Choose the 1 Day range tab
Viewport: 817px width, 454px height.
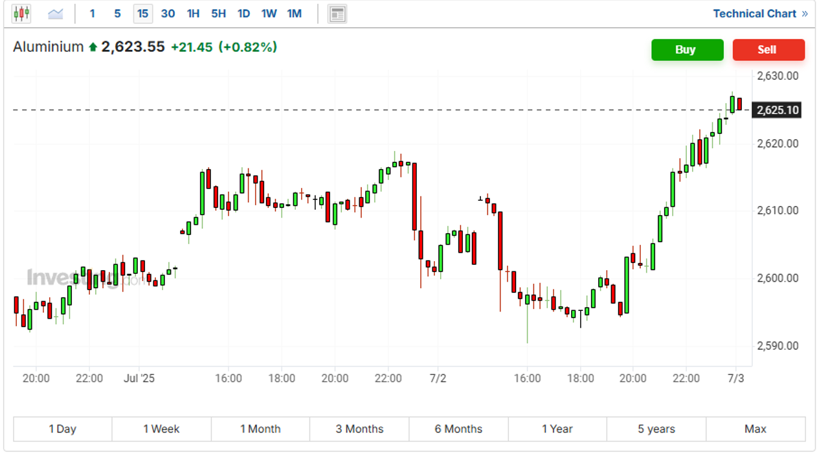[63, 429]
